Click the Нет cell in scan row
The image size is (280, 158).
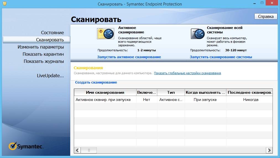click(x=146, y=100)
